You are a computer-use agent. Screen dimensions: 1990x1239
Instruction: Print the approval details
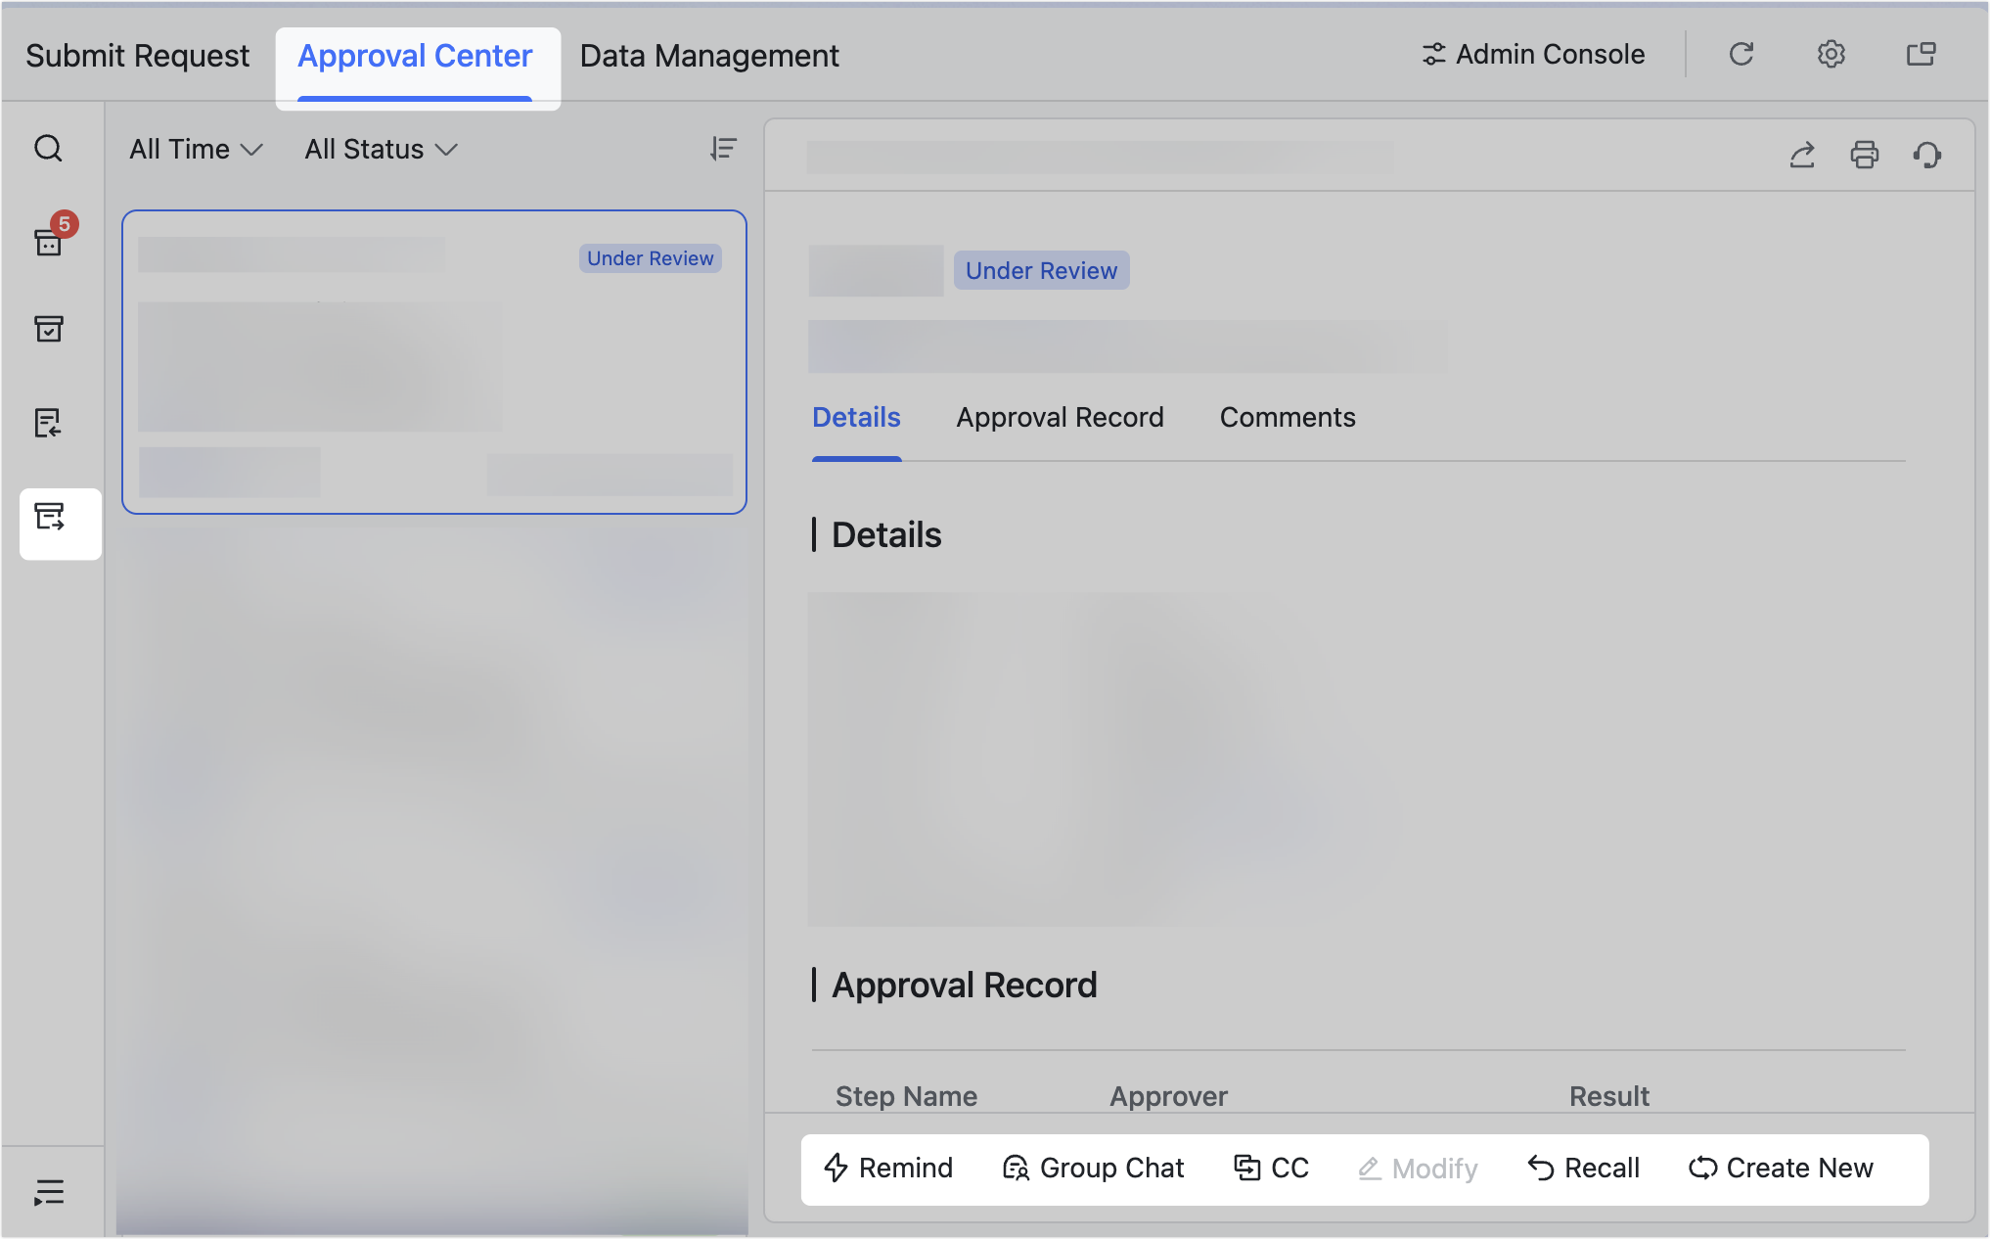click(x=1864, y=155)
